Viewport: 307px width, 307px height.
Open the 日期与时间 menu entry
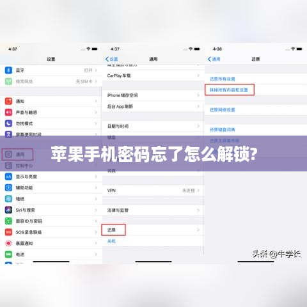pyautogui.click(x=153, y=126)
